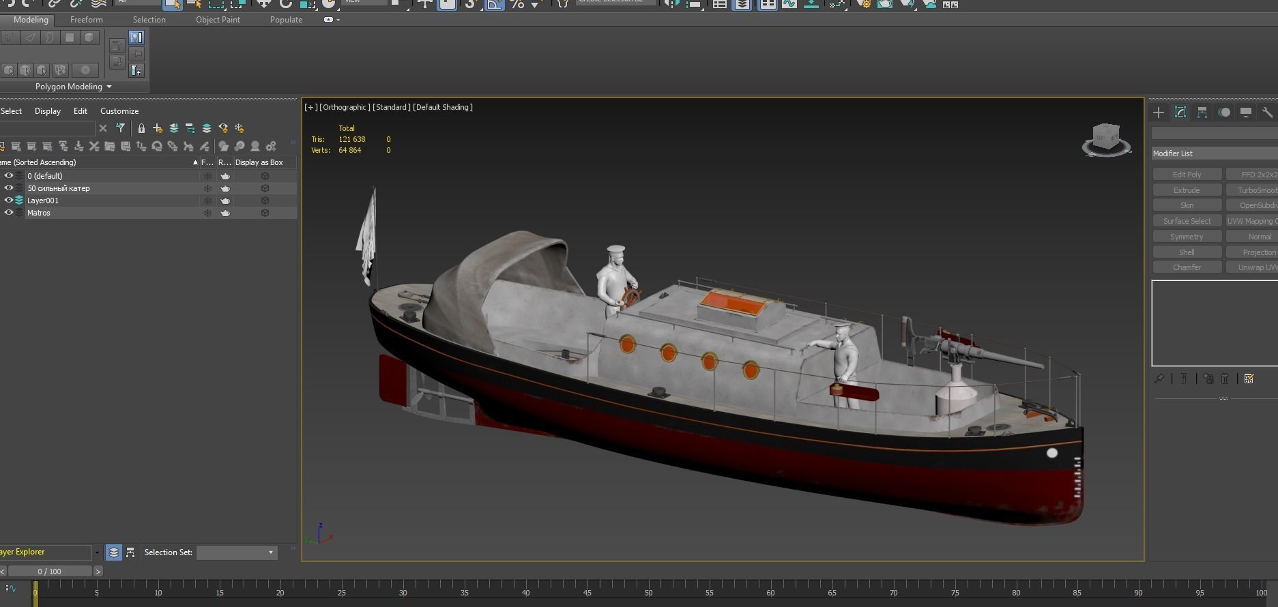Click freeze/unfreeze all layers snowflake icon
Image resolution: width=1278 pixels, height=607 pixels.
pyautogui.click(x=239, y=128)
